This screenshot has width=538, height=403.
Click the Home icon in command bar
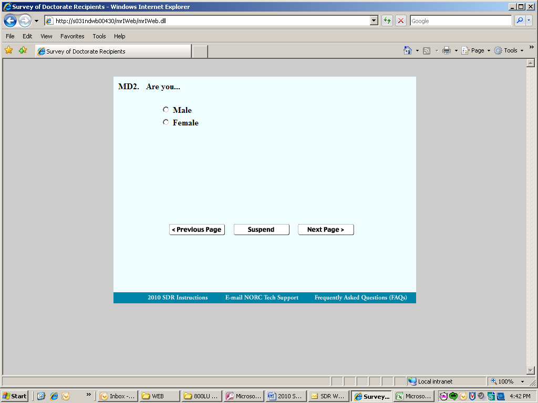coord(408,50)
